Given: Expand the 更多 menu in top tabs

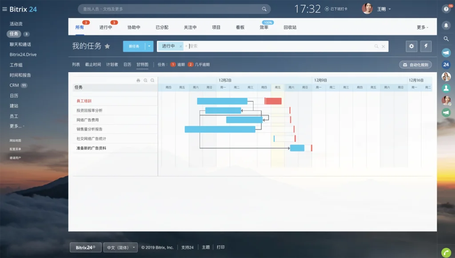Looking at the screenshot, I should [422, 27].
